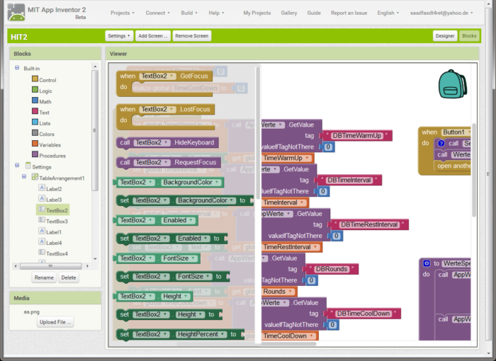Open the English language dropdown
The image size is (496, 361).
(x=388, y=13)
